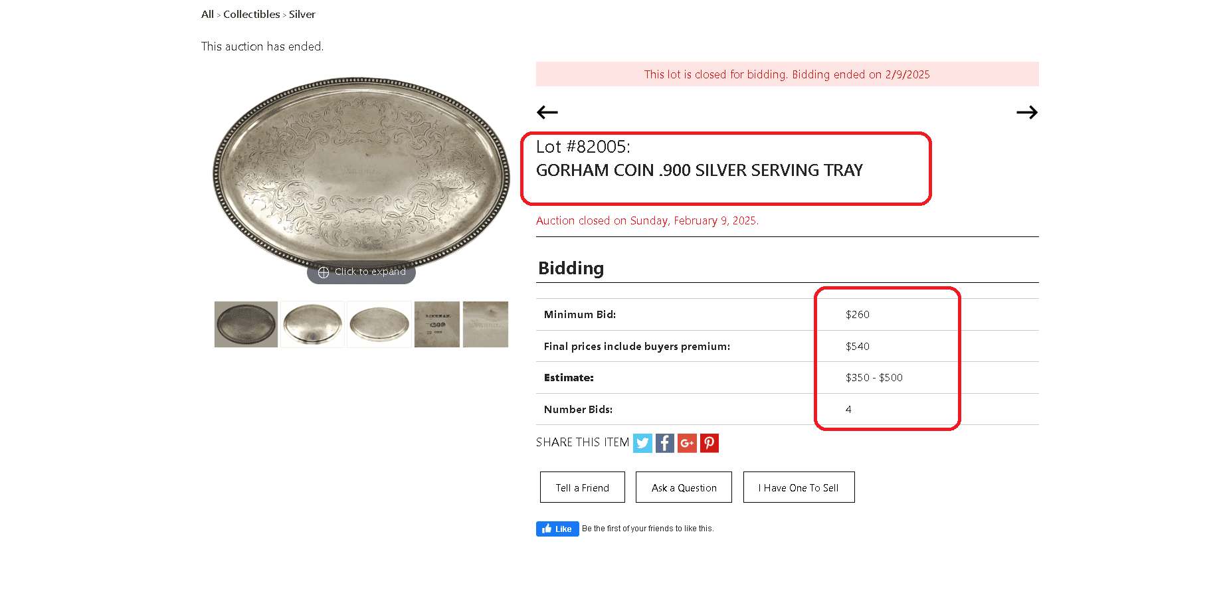Select the first tray thumbnail
Screen dimensions: 1229x597
(246, 324)
